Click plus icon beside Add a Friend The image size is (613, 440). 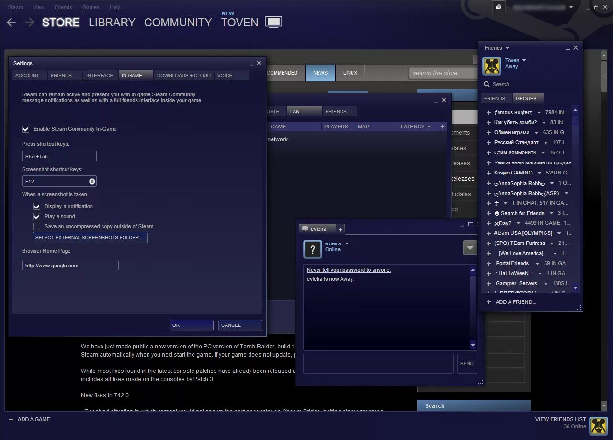click(x=489, y=302)
